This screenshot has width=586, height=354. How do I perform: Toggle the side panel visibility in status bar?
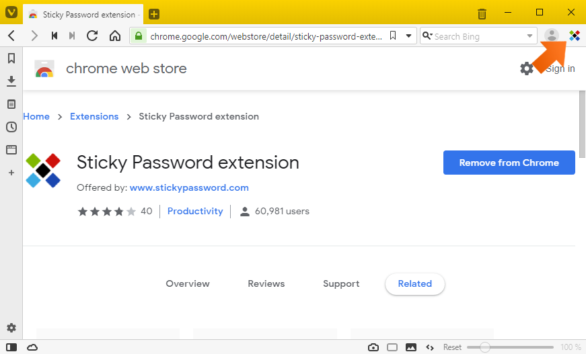coord(11,347)
